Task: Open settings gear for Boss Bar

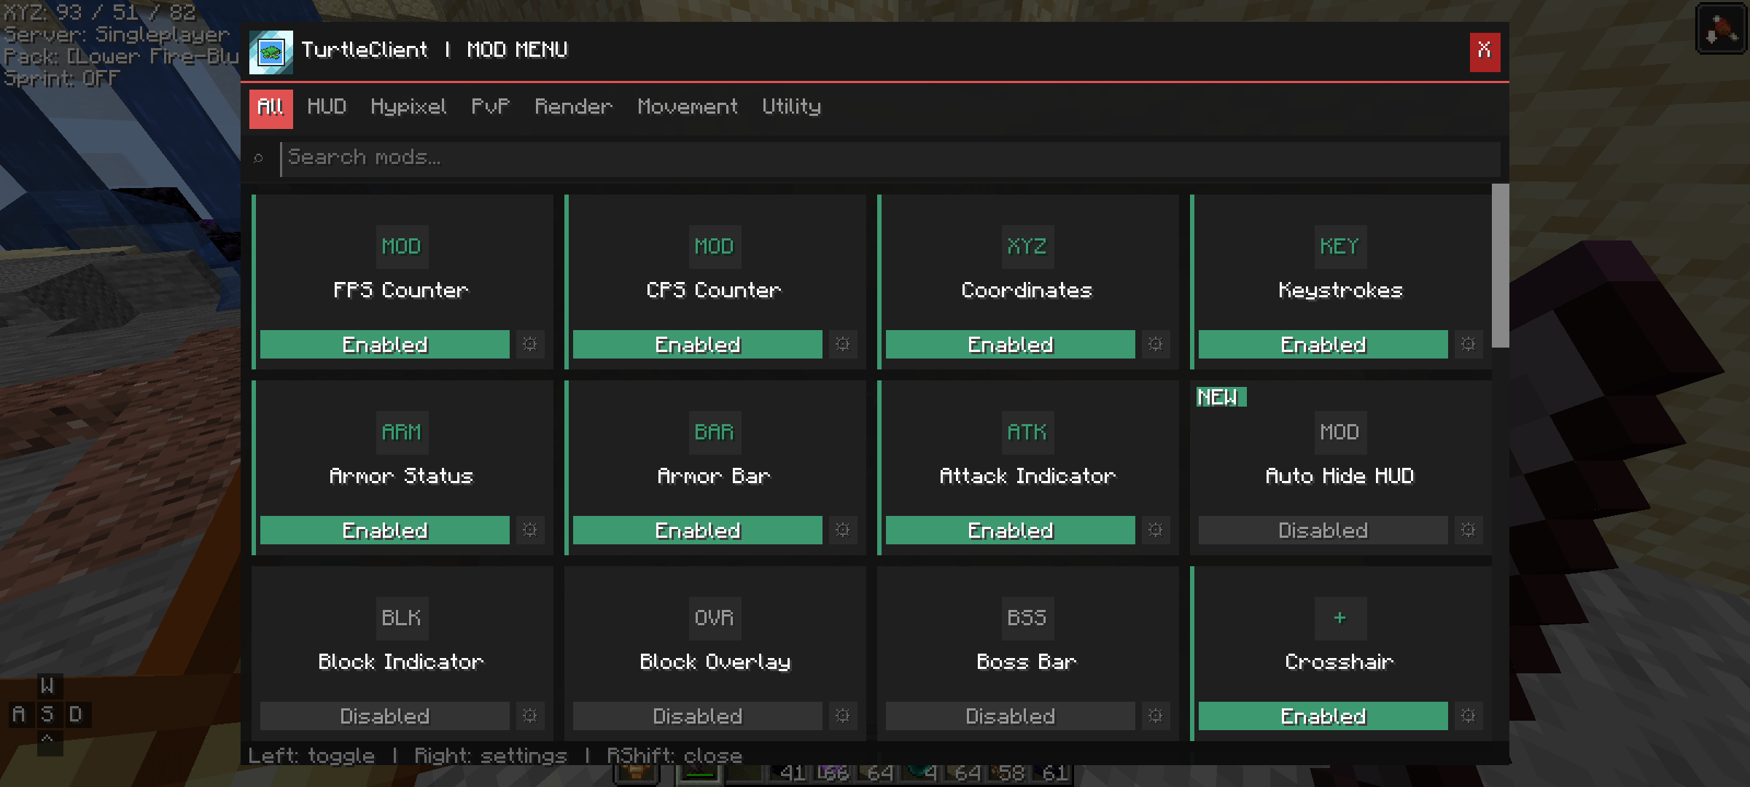Action: [1156, 716]
